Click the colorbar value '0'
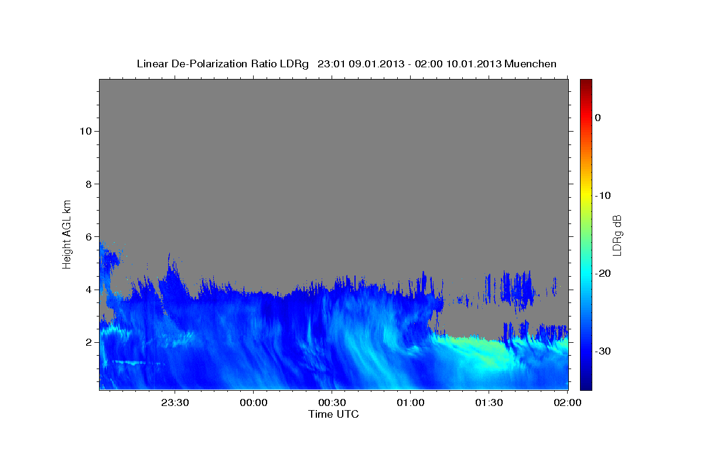This screenshot has height=468, width=703. coord(598,118)
